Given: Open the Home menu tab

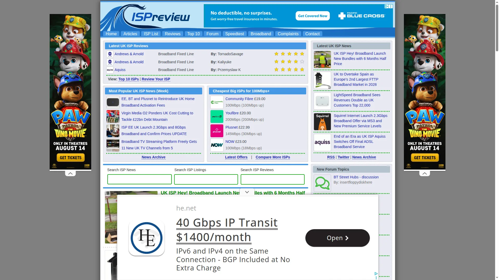Looking at the screenshot, I should click(111, 34).
